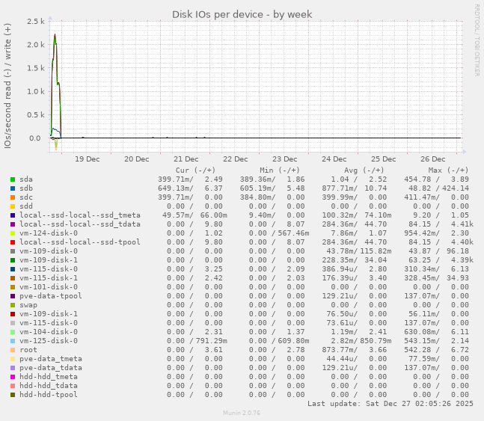
Task: Click the green spike peak near 2.2k
Action: click(x=55, y=34)
